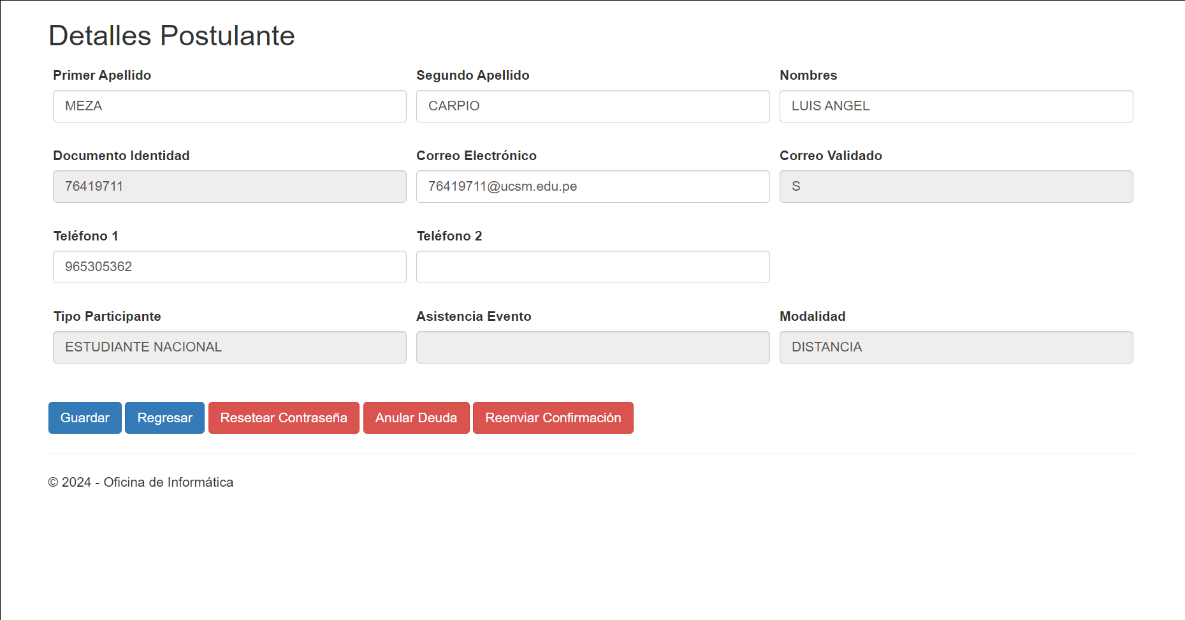The height and width of the screenshot is (620, 1185).
Task: Click the Correo Electrónico label
Action: click(476, 156)
